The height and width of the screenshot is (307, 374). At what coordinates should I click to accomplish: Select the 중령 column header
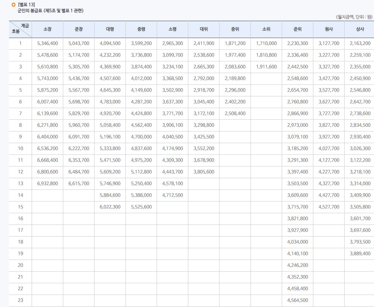pos(141,29)
